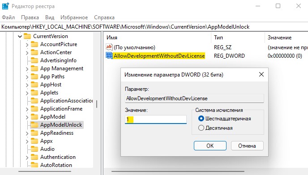The height and width of the screenshot is (175, 308).
Task: Expand the AccountPicture tree node
Action: point(27,45)
